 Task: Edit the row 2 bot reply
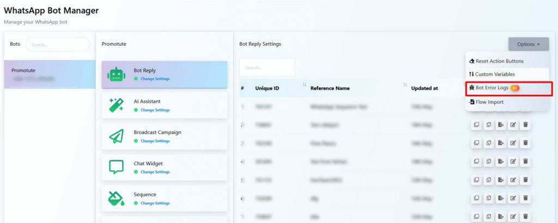click(x=513, y=125)
